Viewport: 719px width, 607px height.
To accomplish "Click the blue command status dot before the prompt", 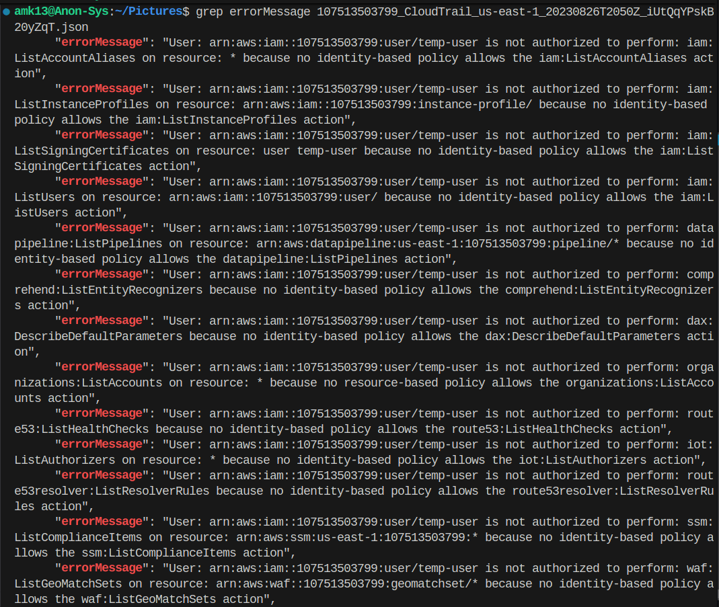I will click(7, 12).
